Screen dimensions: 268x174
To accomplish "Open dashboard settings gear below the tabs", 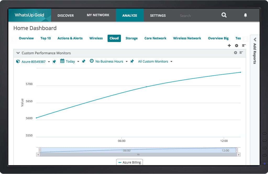I will (x=237, y=45).
